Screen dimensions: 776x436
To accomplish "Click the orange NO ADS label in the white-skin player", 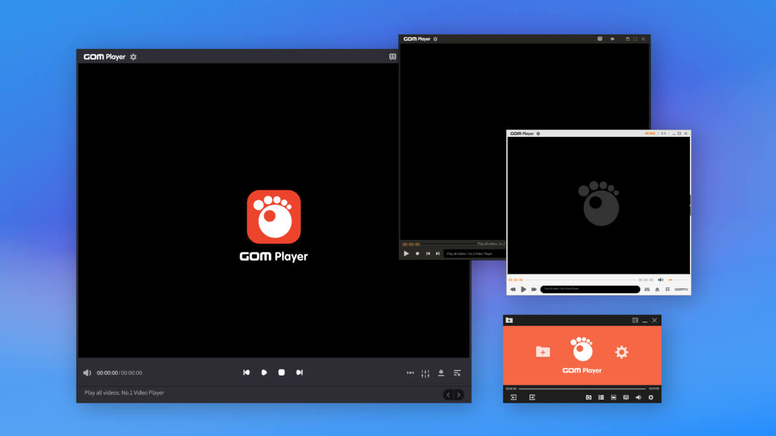I will (650, 134).
